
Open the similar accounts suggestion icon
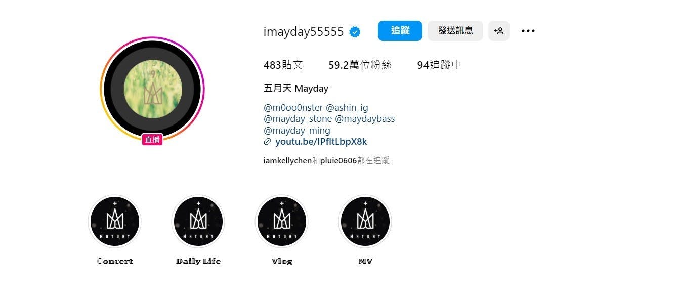tap(499, 31)
